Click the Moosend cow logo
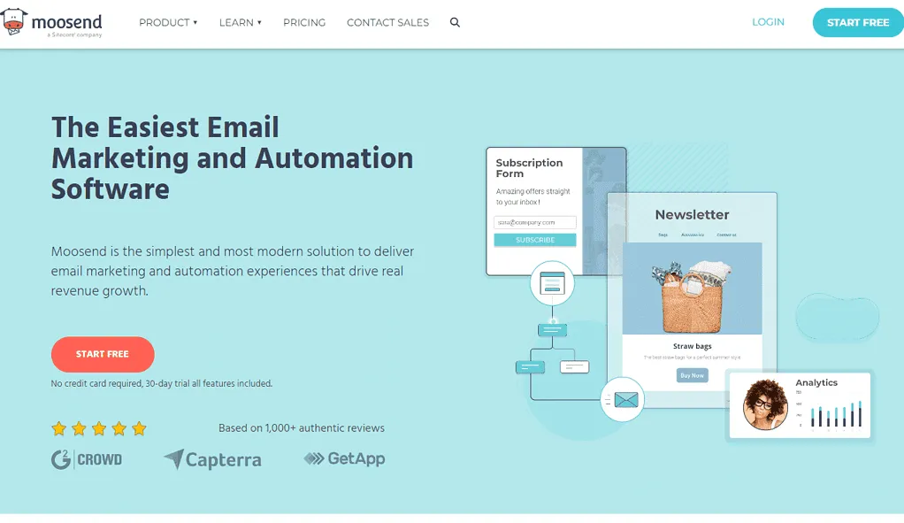 [14, 22]
